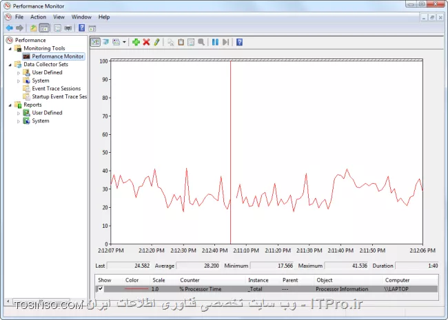Click the Color column header
448x320 pixels.
[x=132, y=280]
